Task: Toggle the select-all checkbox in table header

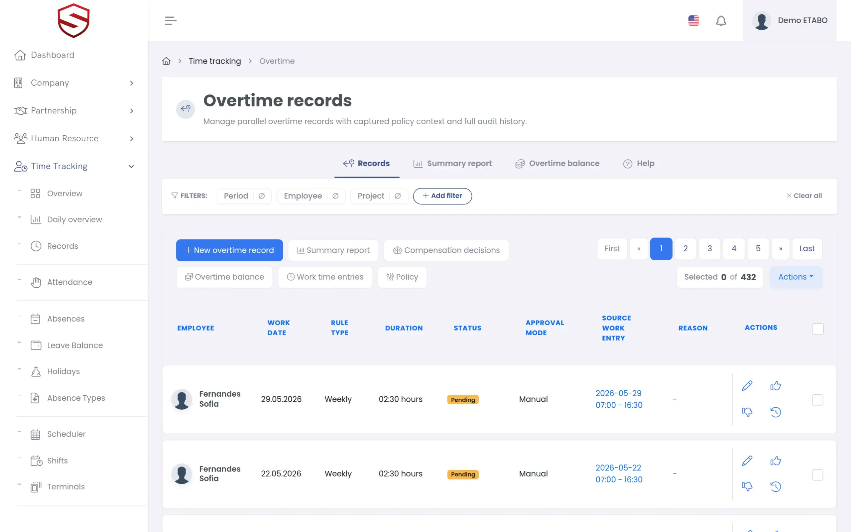Action: pyautogui.click(x=818, y=329)
